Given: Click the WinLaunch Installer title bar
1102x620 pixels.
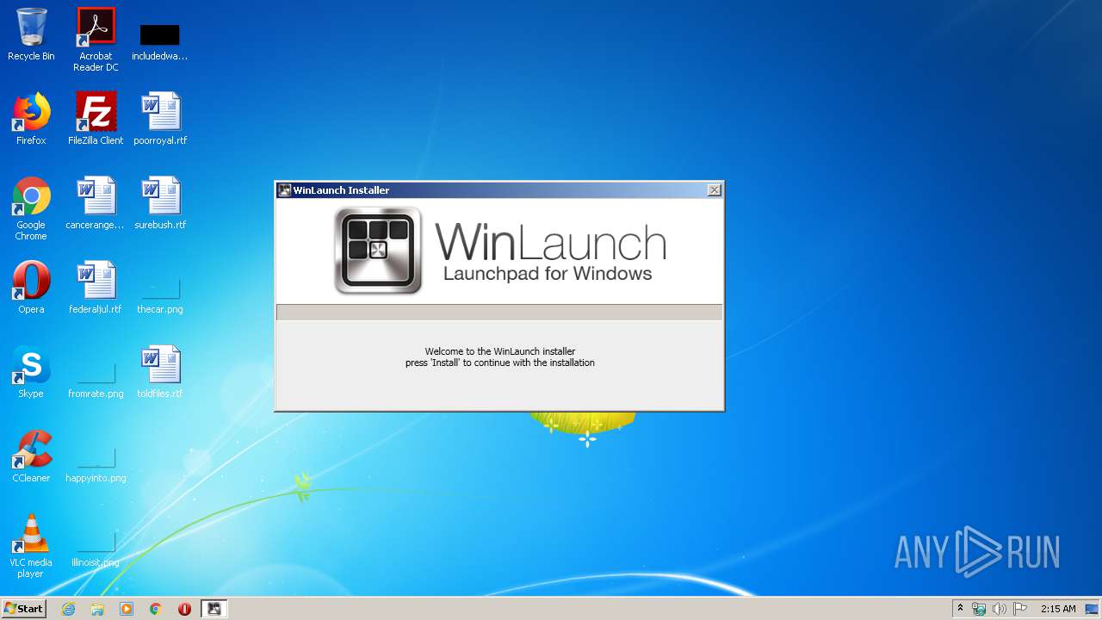Looking at the screenshot, I should coord(499,190).
